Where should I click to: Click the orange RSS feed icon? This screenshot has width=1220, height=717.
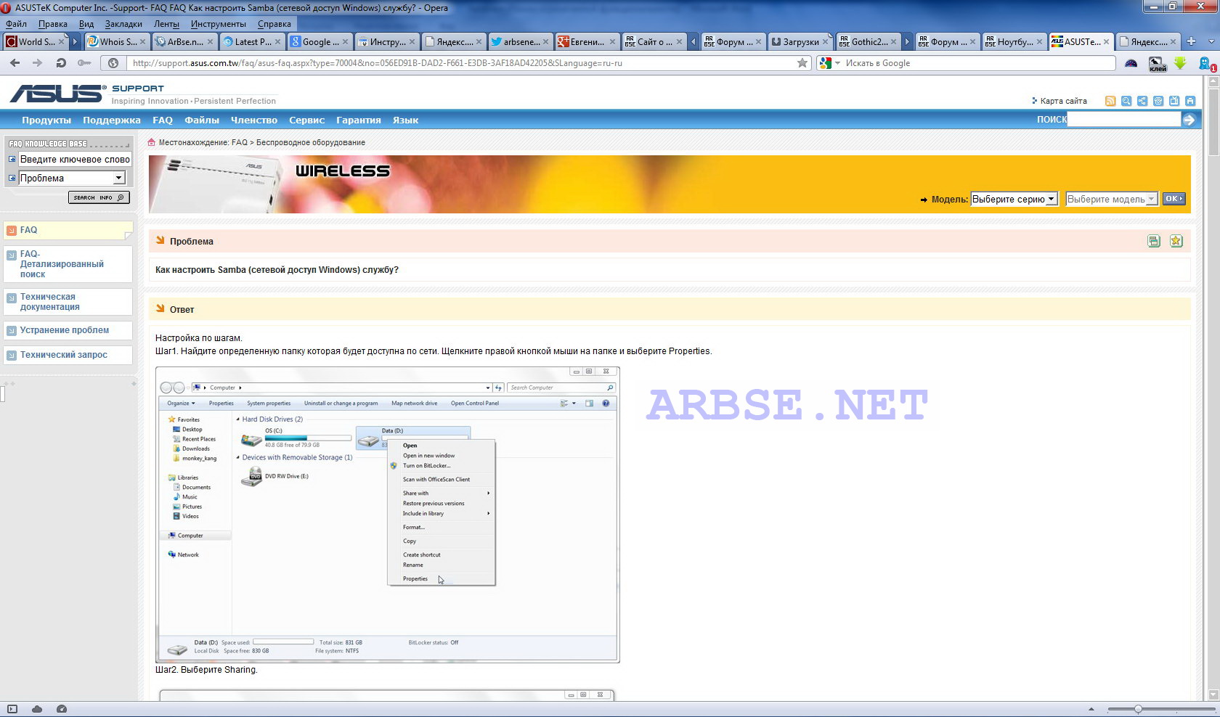tap(1110, 101)
